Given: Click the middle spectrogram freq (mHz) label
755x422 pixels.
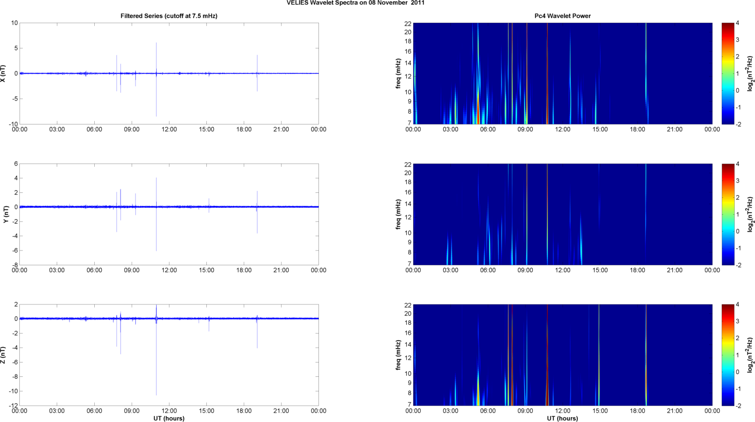Looking at the screenshot, I should tap(398, 214).
